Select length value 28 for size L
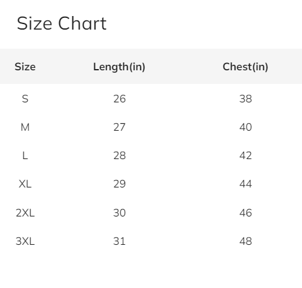 point(120,155)
